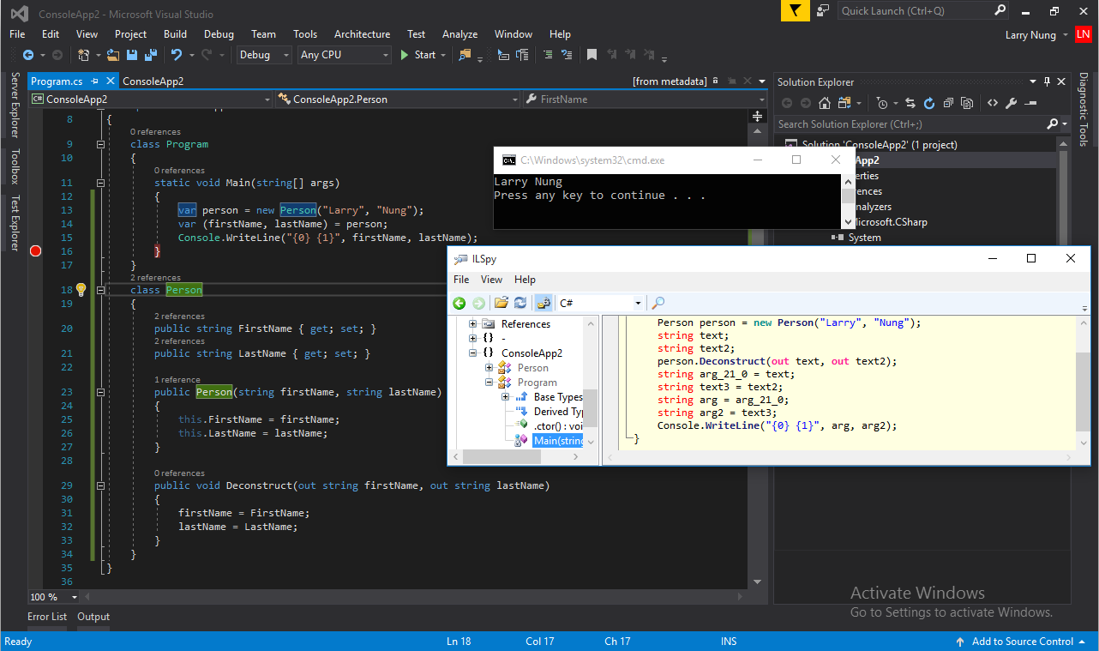Click the View Code icon in Solution Explorer

(992, 103)
